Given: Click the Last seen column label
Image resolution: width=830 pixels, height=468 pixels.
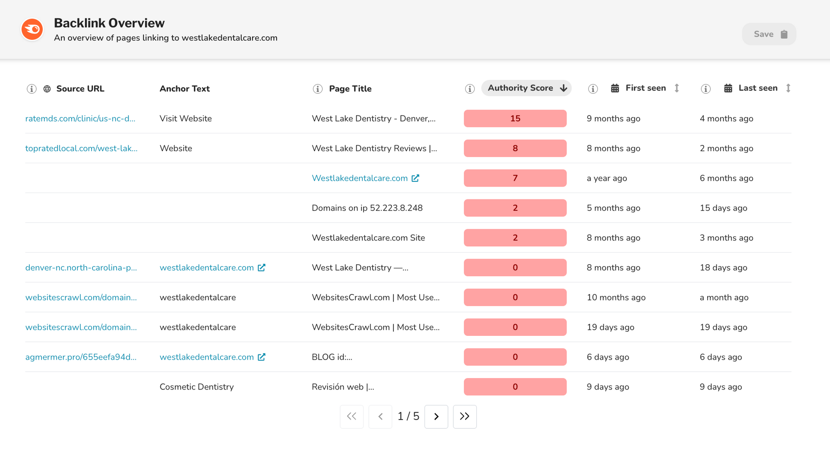Looking at the screenshot, I should [758, 88].
